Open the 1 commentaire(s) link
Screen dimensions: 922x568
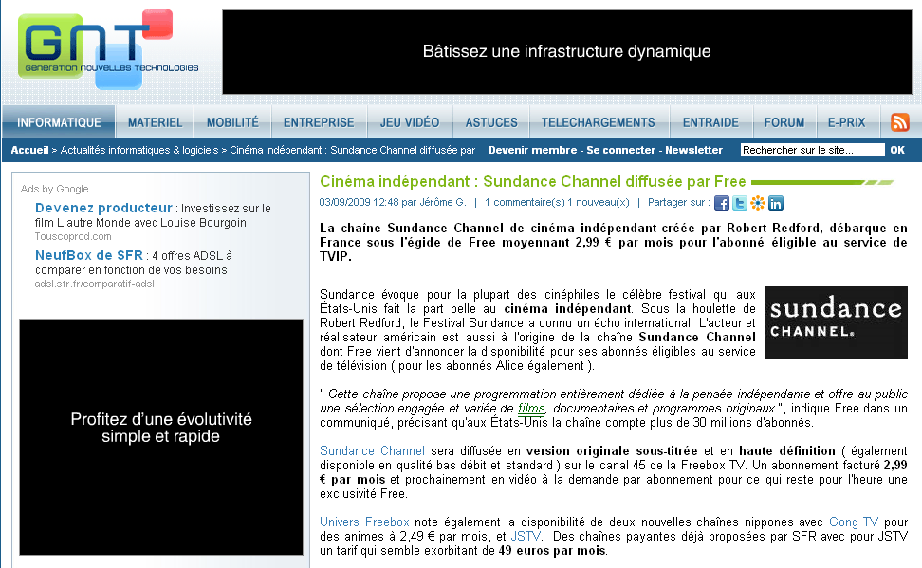pyautogui.click(x=525, y=202)
